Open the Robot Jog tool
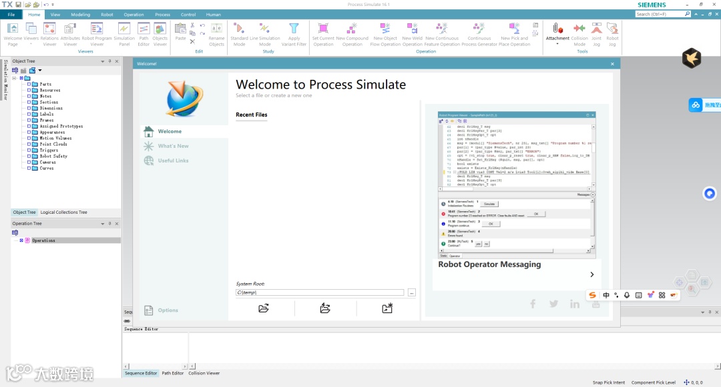Image resolution: width=721 pixels, height=387 pixels. 612,35
